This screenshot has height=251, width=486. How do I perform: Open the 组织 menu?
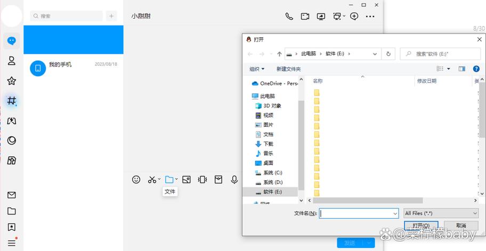(257, 69)
